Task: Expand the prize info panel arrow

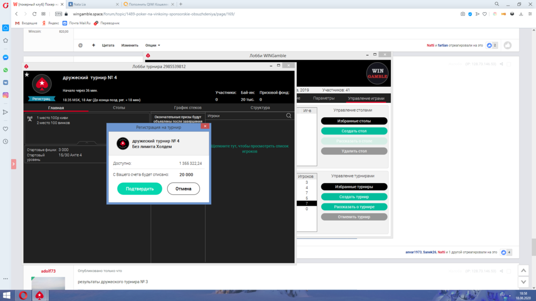Action: pyautogui.click(x=87, y=142)
